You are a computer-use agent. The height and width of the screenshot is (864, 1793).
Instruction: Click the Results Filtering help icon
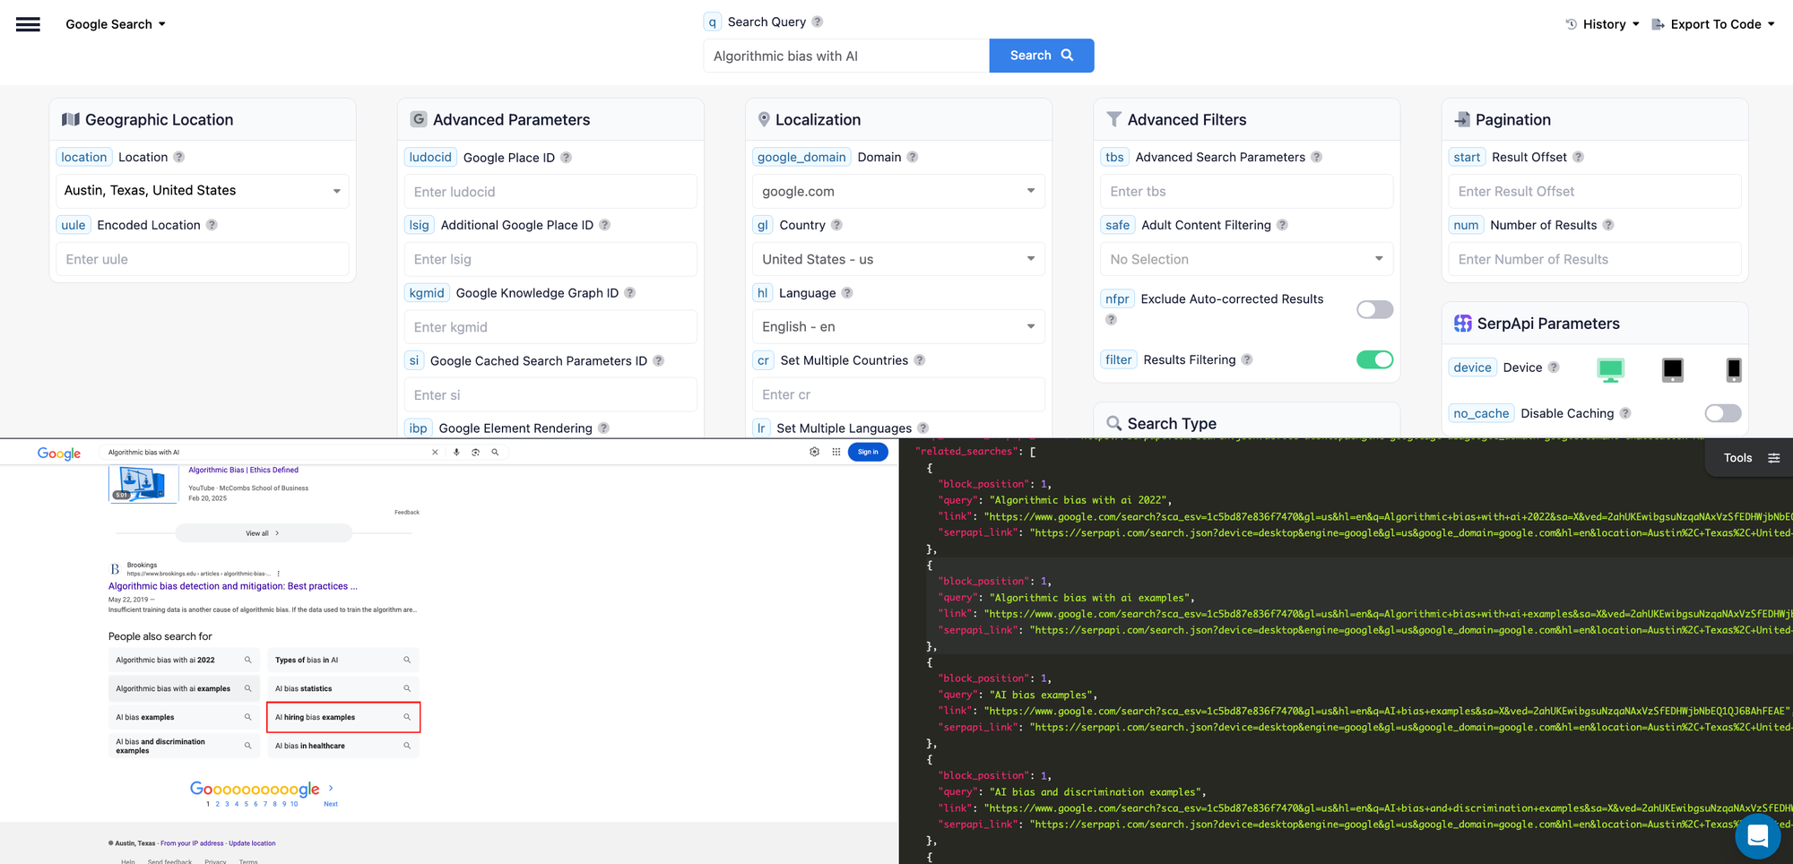pyautogui.click(x=1247, y=359)
